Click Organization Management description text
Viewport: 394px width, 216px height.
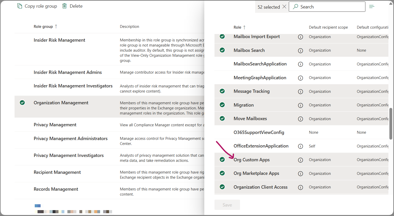coord(162,108)
